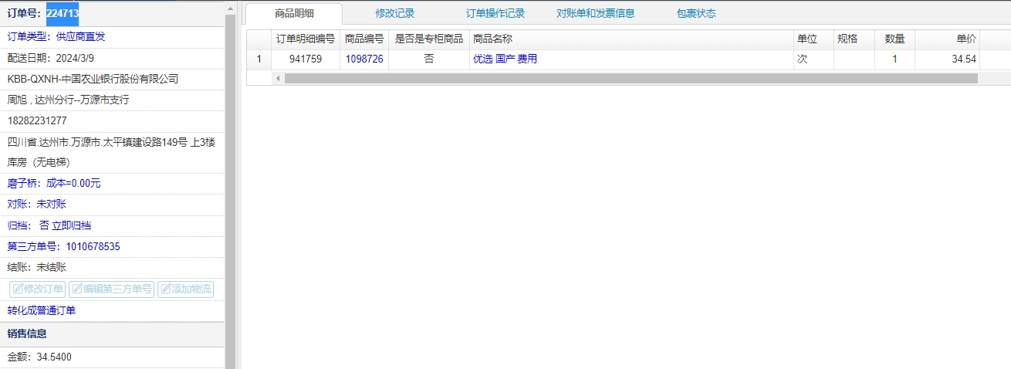This screenshot has width=1011, height=369.
Task: Click the 否 cell in the product row
Action: click(x=429, y=59)
